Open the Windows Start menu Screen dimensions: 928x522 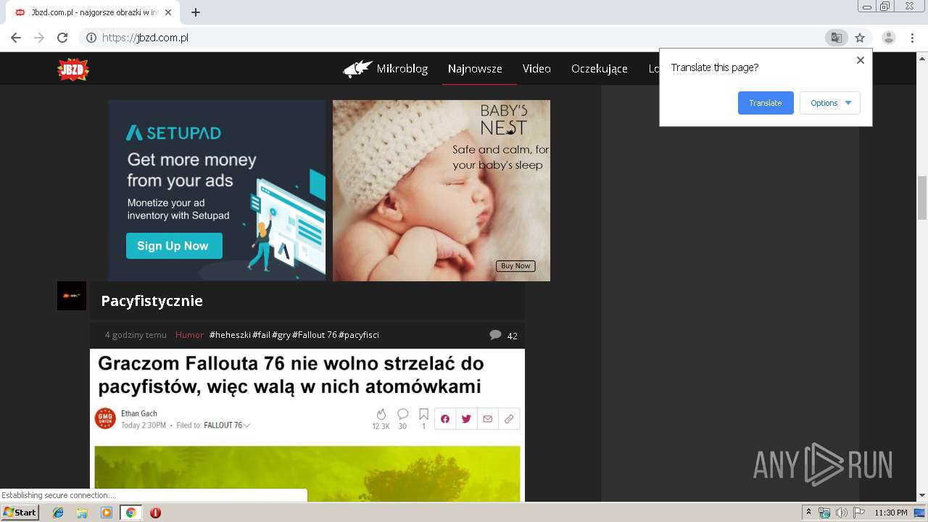coord(20,513)
